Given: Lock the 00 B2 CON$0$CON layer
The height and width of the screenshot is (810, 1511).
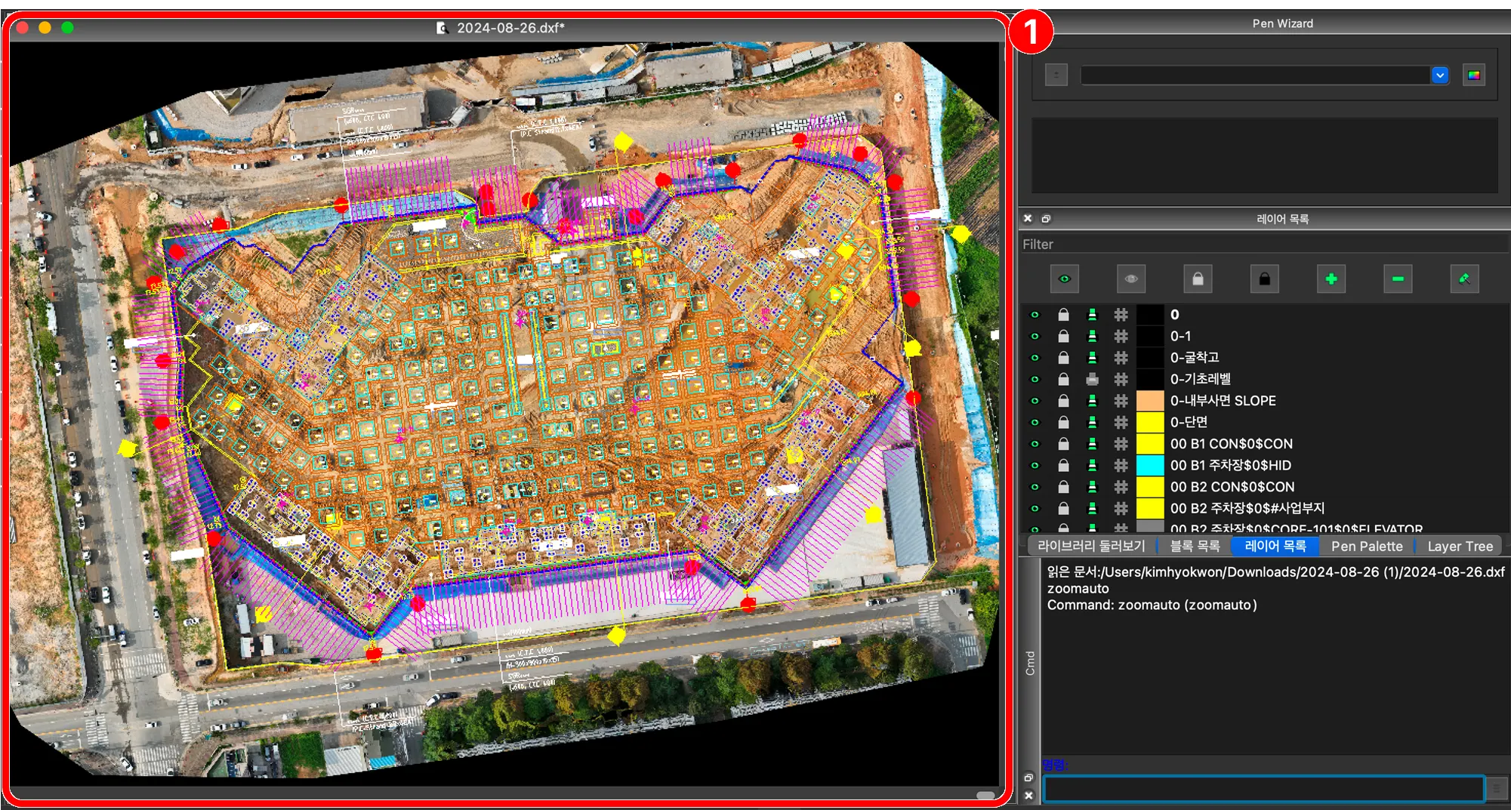Looking at the screenshot, I should coord(1063,487).
